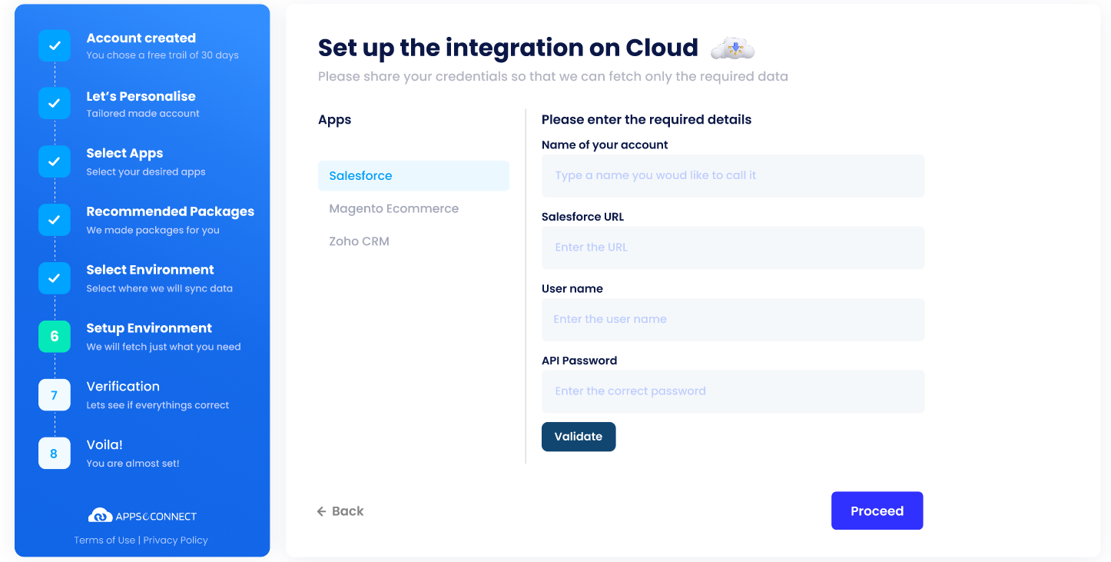Select step 8 Voila indicator

pos(54,454)
